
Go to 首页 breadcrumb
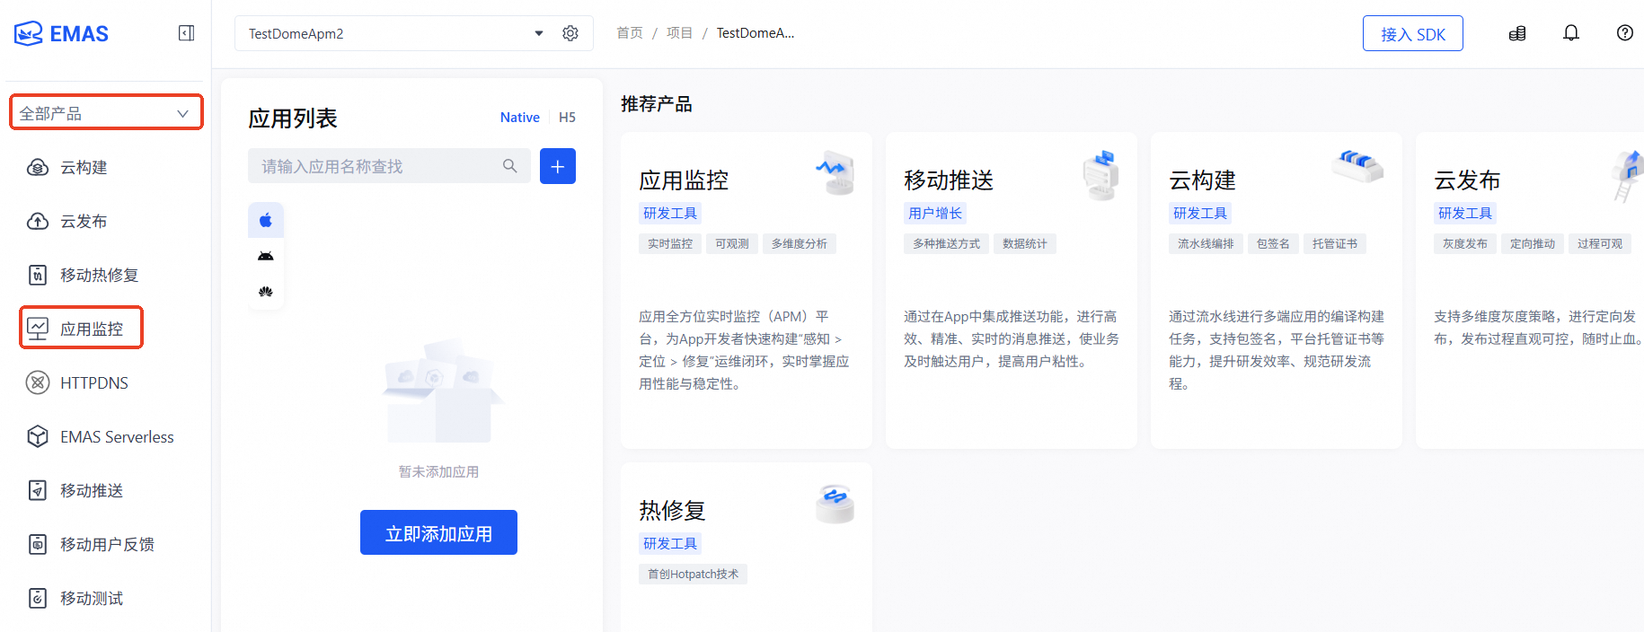click(630, 33)
